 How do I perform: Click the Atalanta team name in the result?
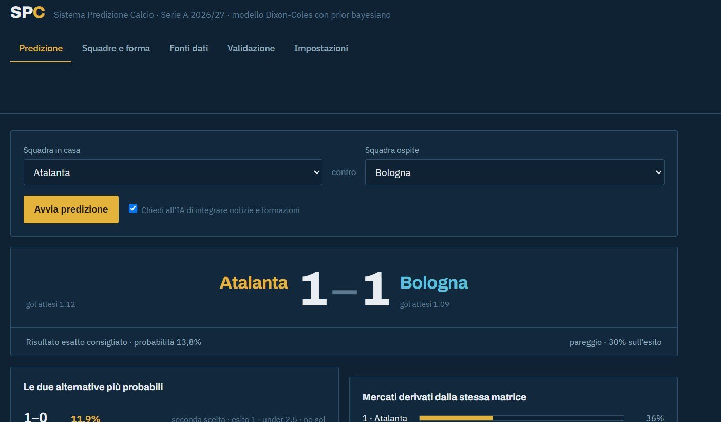pyautogui.click(x=254, y=282)
